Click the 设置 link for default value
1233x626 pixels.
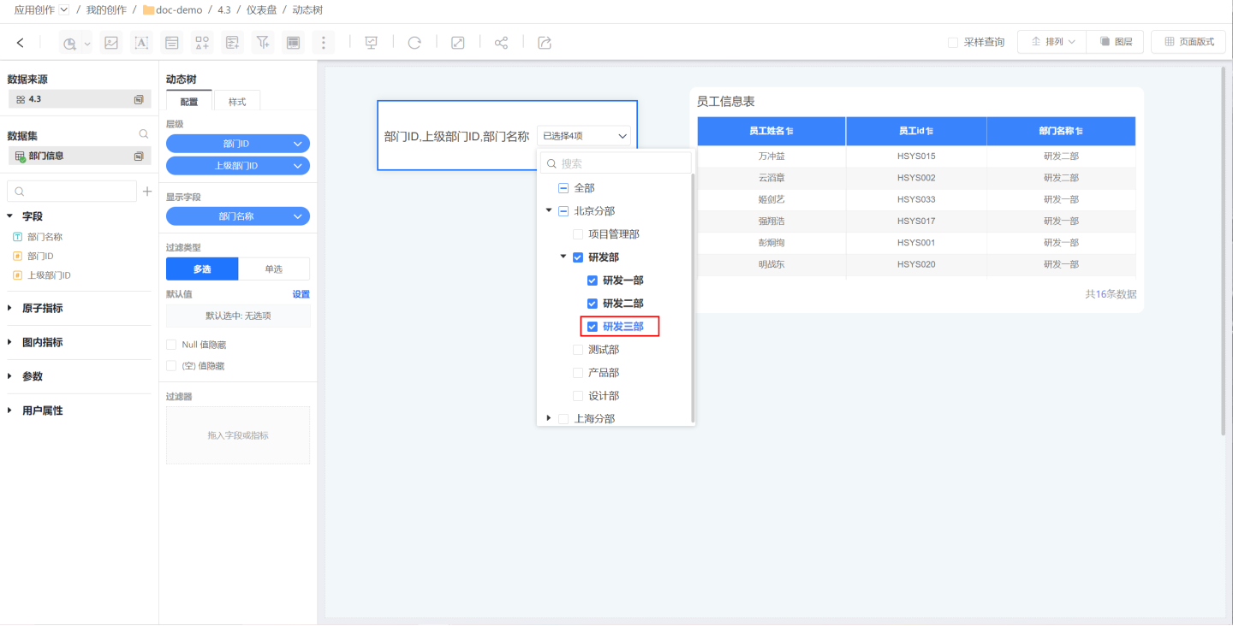[x=301, y=294]
